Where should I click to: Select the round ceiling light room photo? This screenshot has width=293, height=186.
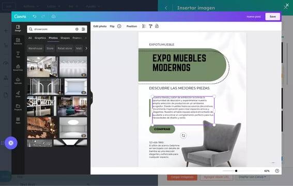point(73,128)
